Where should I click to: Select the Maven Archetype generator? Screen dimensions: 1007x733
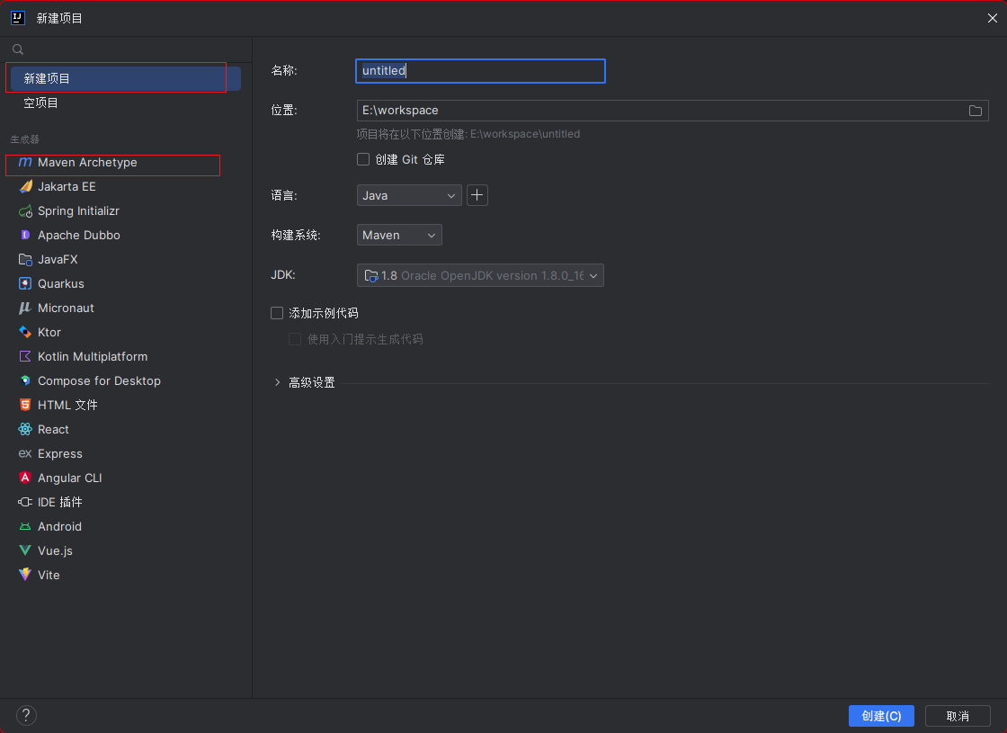(126, 163)
